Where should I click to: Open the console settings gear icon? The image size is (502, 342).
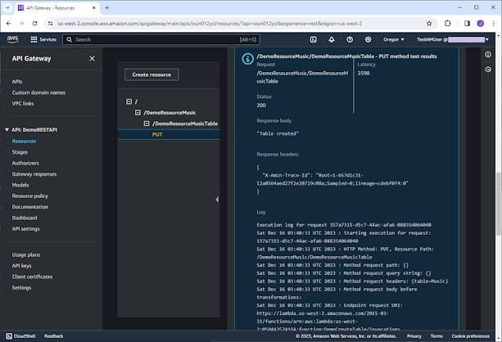[x=368, y=39]
